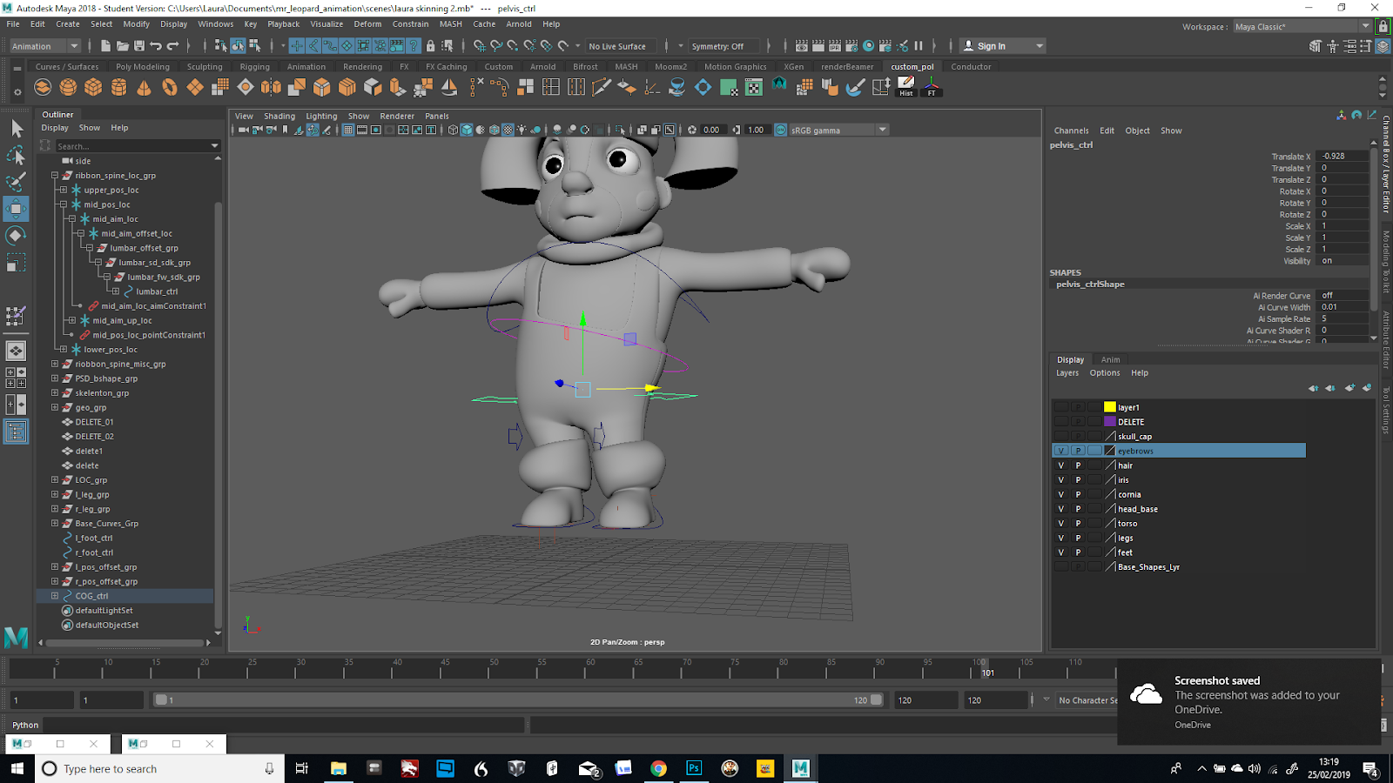This screenshot has height=783, width=1393.
Task: Click move layer up icon
Action: tap(1313, 388)
